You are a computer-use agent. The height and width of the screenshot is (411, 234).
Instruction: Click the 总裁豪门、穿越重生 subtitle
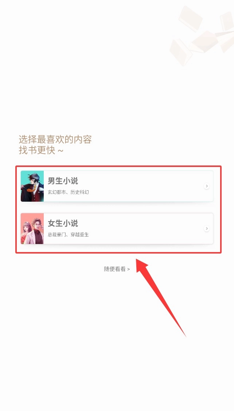pyautogui.click(x=68, y=235)
